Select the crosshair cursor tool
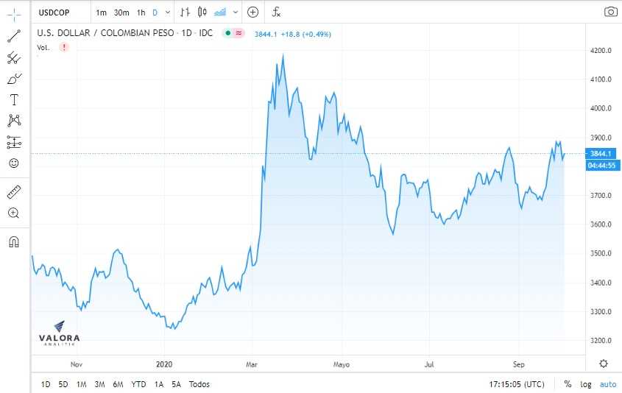The height and width of the screenshot is (393, 622). [x=14, y=15]
